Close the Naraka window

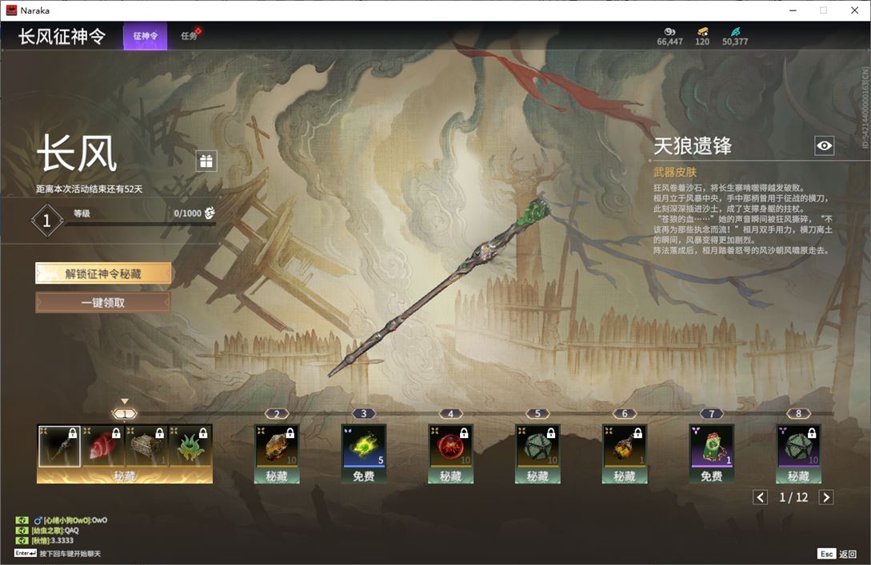(854, 10)
